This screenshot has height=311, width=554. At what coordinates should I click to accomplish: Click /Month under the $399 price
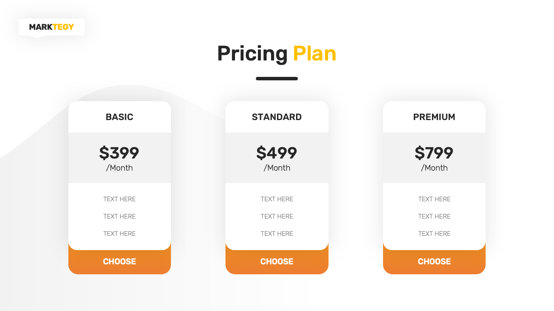[x=119, y=168]
